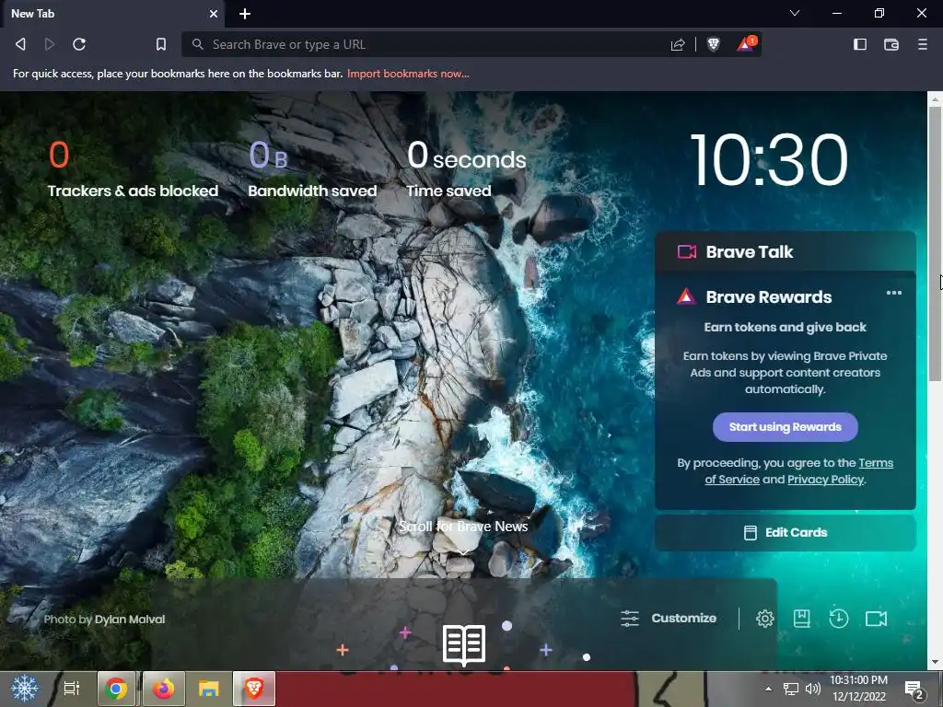
Task: Click photo credit Dylan Malval
Action: [x=129, y=620]
